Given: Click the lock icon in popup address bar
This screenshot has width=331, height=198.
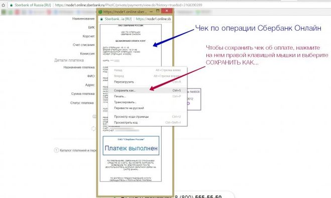Looking at the screenshot, I should coord(101,19).
